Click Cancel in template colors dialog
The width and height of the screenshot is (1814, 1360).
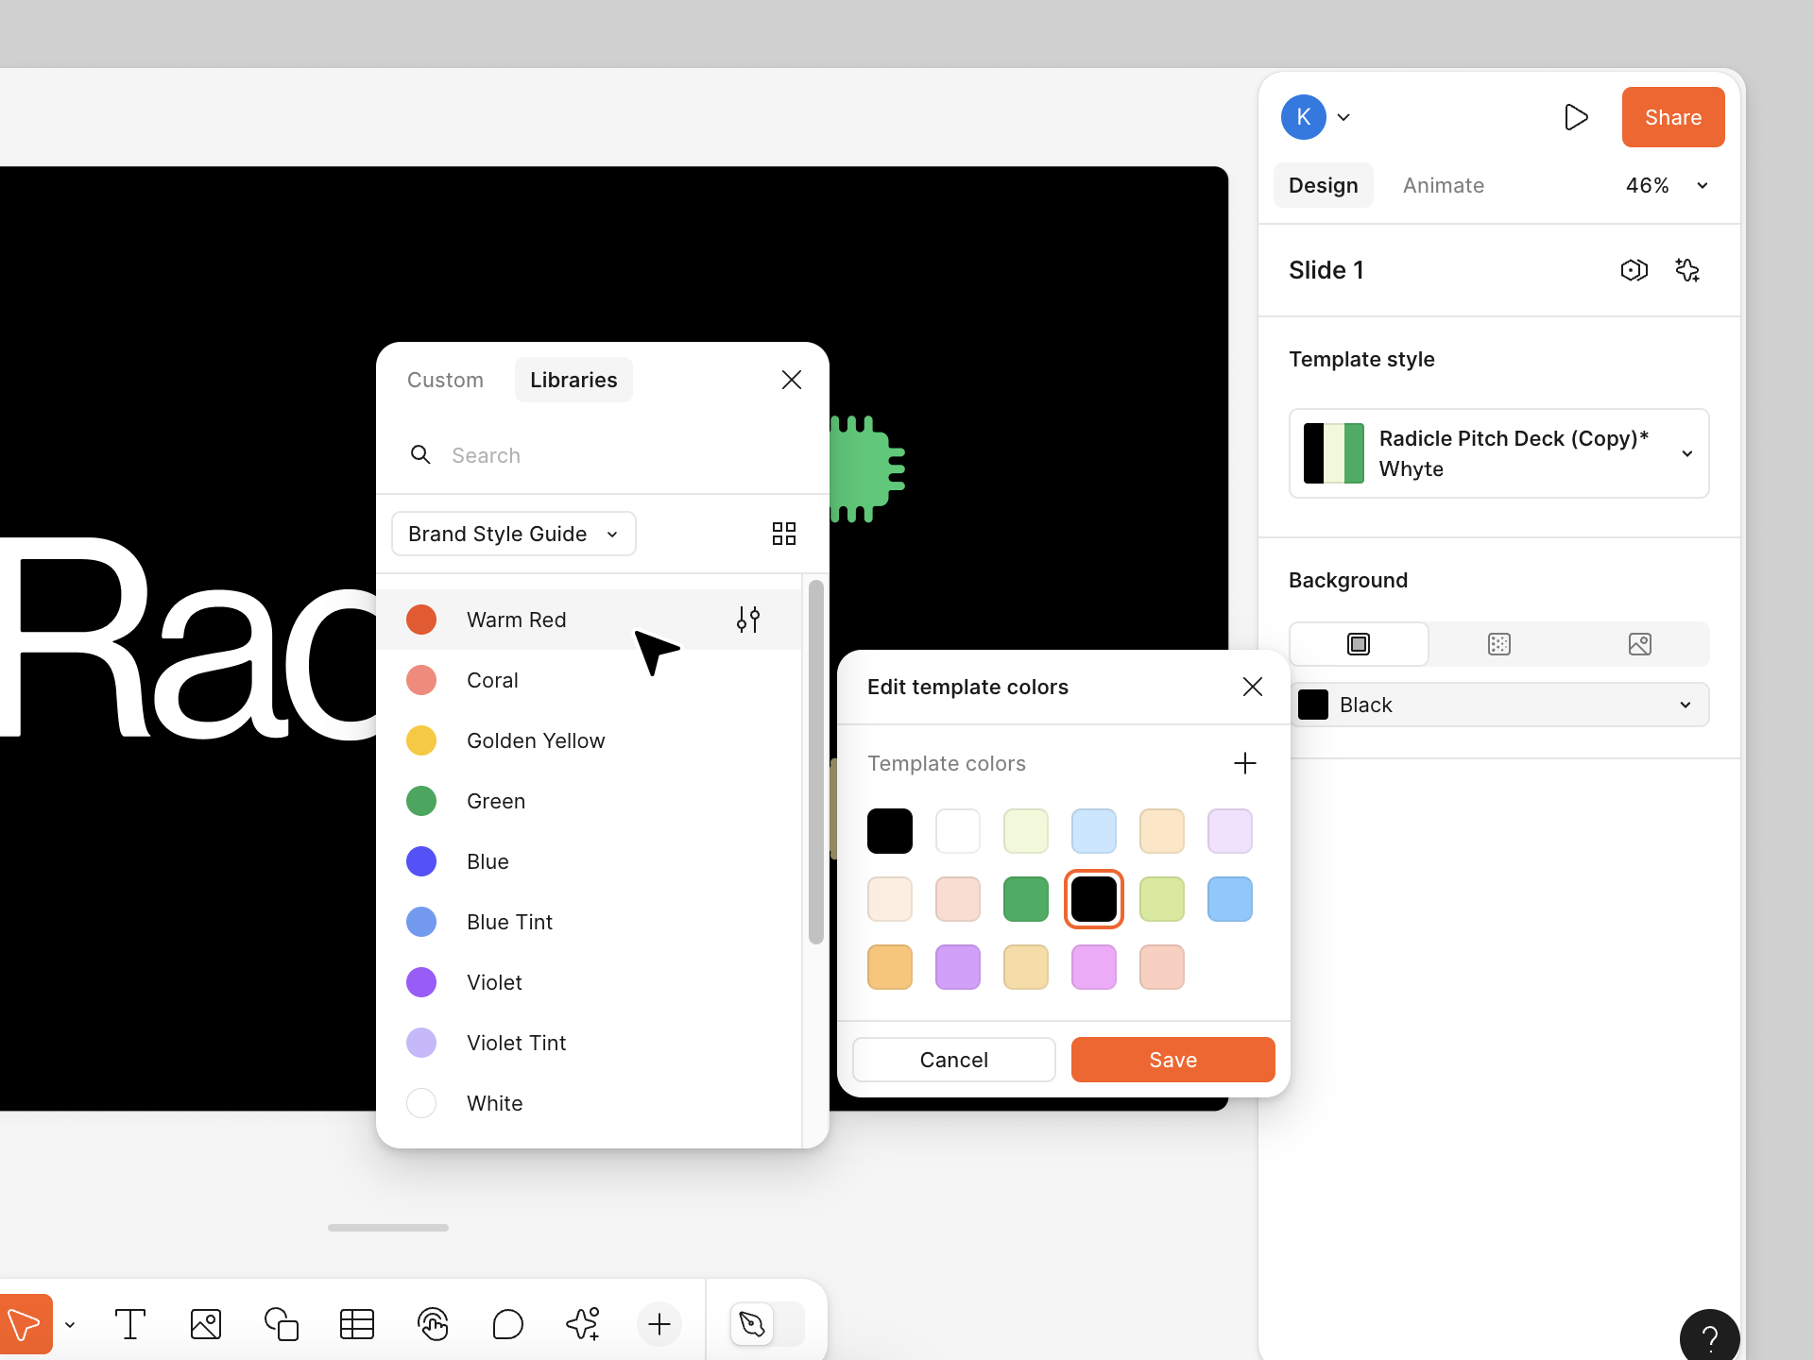pyautogui.click(x=954, y=1060)
